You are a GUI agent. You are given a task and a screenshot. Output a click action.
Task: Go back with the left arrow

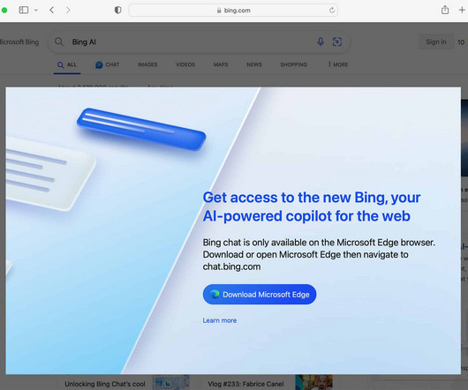(x=51, y=10)
